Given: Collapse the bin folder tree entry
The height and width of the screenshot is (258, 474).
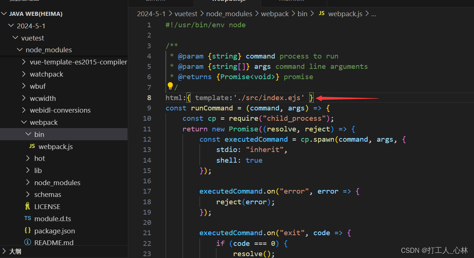Looking at the screenshot, I should (28, 134).
